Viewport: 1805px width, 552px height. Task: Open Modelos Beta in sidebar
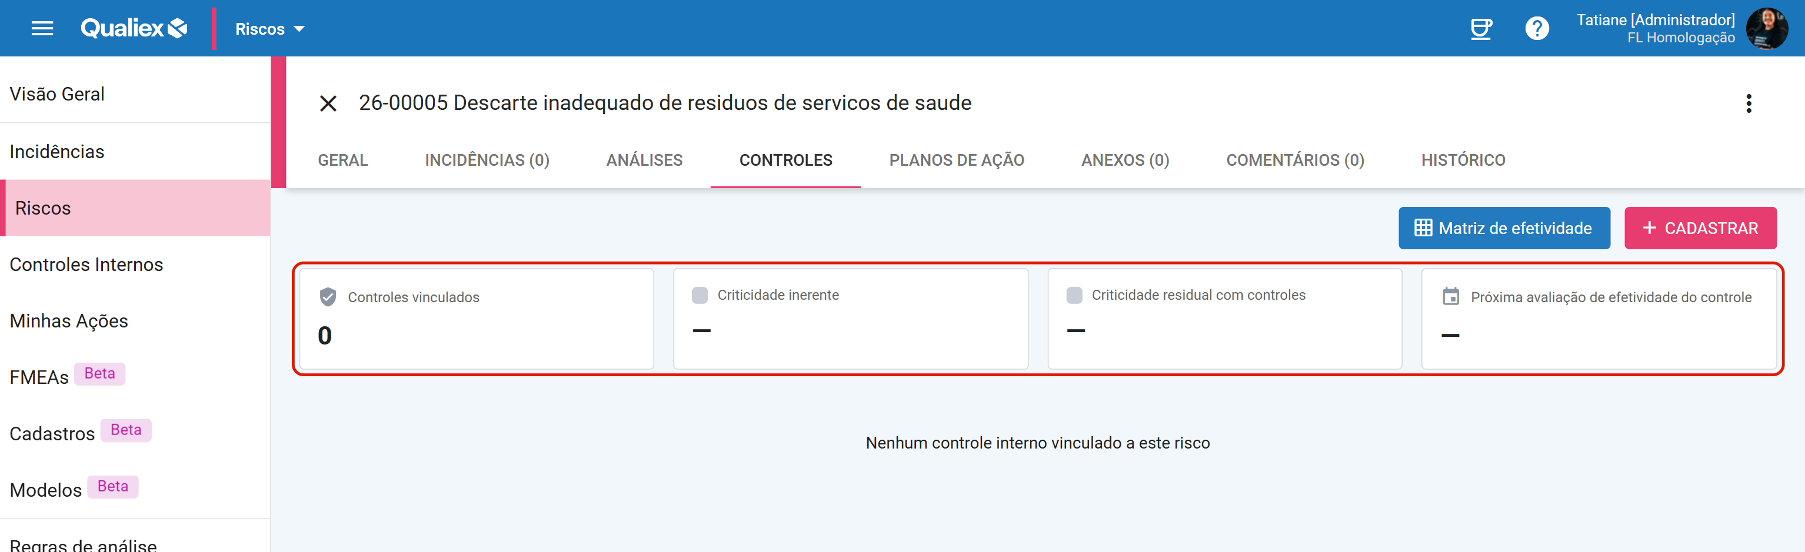135,490
